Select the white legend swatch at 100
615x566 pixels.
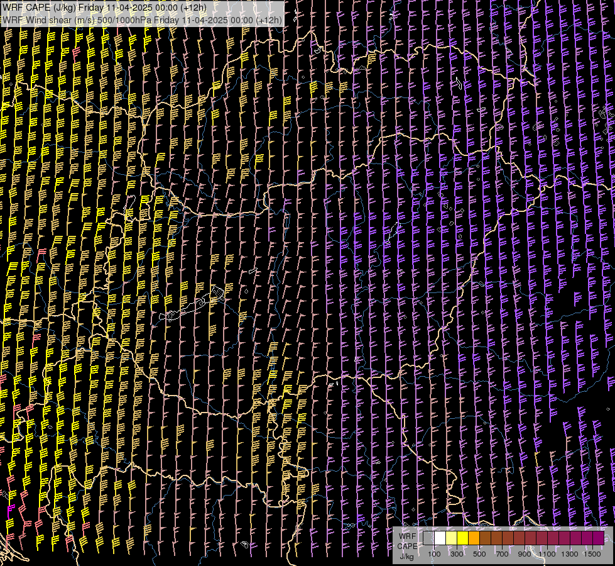(x=440, y=538)
